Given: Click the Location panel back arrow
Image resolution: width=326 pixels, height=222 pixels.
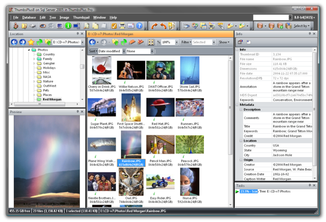Looking at the screenshot, I should click(x=14, y=42).
